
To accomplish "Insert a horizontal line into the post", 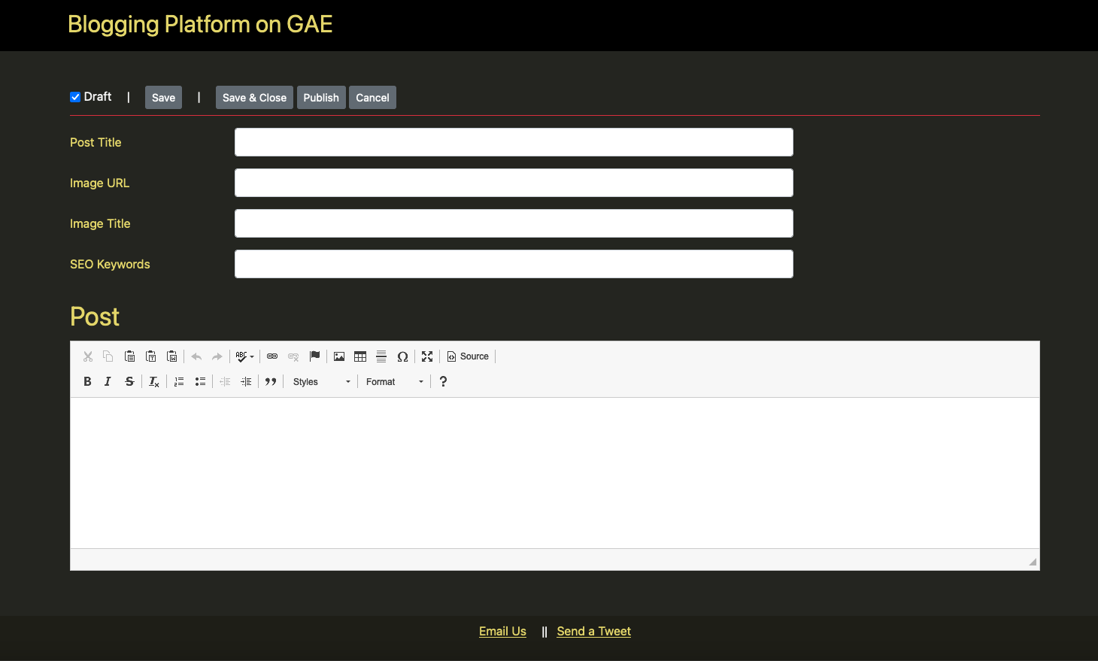I will (x=381, y=356).
